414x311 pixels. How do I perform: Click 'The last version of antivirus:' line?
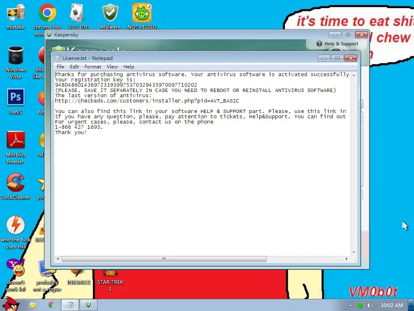coord(103,96)
